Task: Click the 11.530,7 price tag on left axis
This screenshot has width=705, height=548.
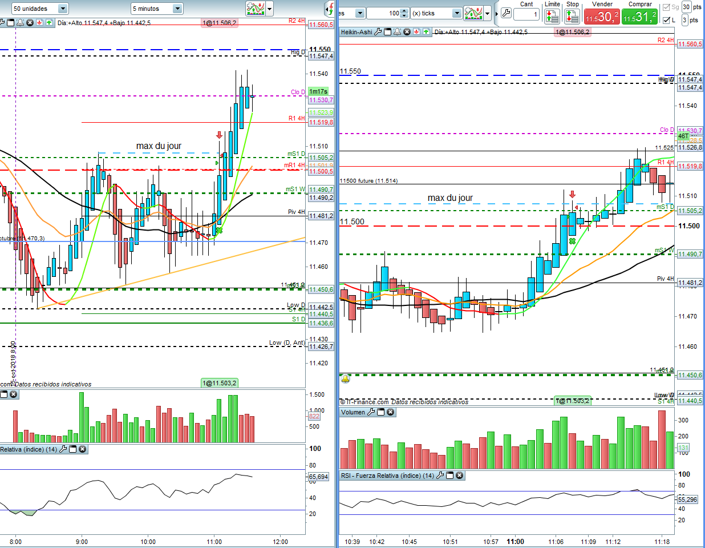Action: [321, 100]
